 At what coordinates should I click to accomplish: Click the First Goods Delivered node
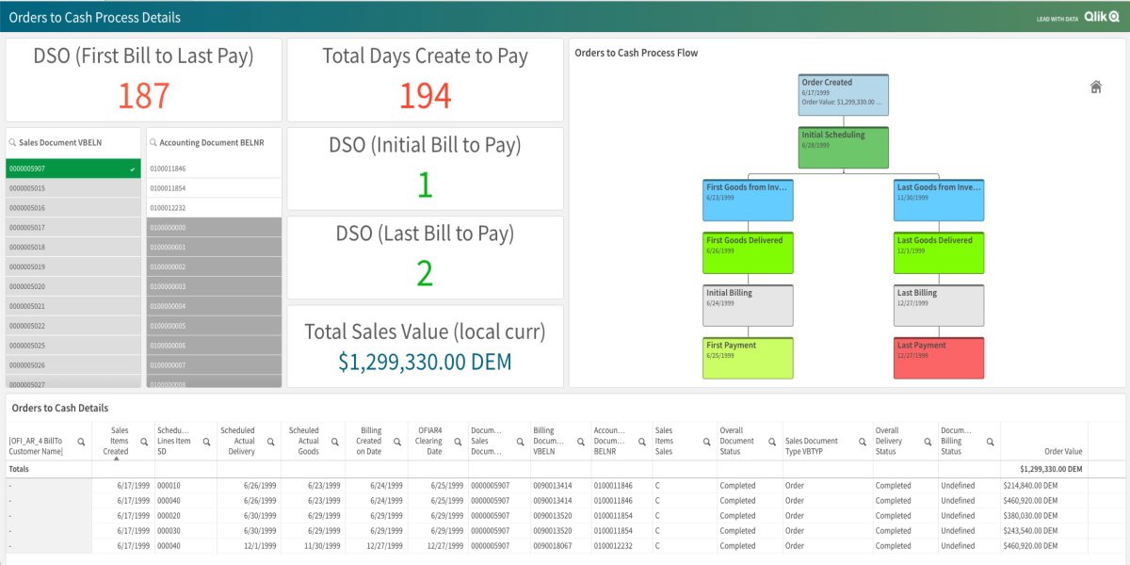(x=749, y=253)
